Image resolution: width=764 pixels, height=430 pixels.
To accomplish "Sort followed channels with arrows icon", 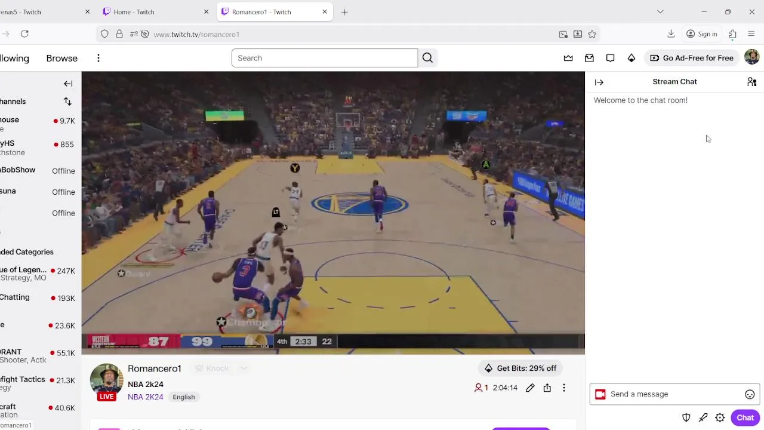I will point(67,102).
